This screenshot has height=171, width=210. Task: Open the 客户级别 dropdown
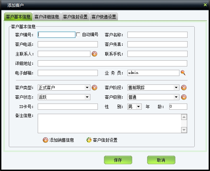176,97
